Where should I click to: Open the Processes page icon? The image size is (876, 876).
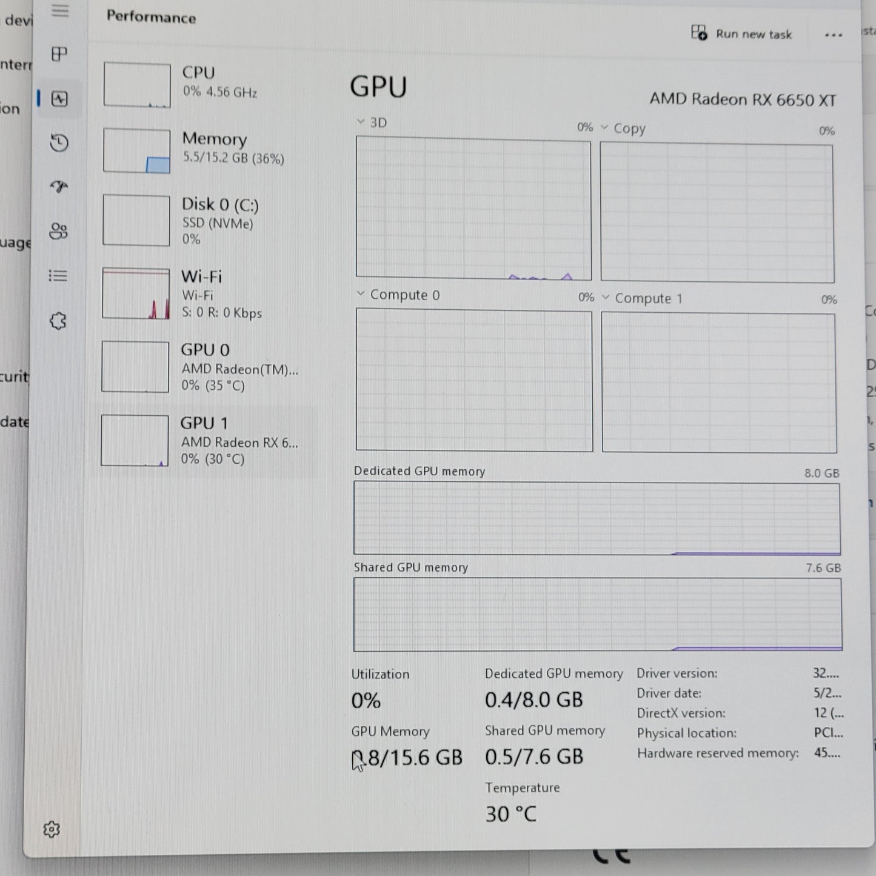pyautogui.click(x=59, y=54)
